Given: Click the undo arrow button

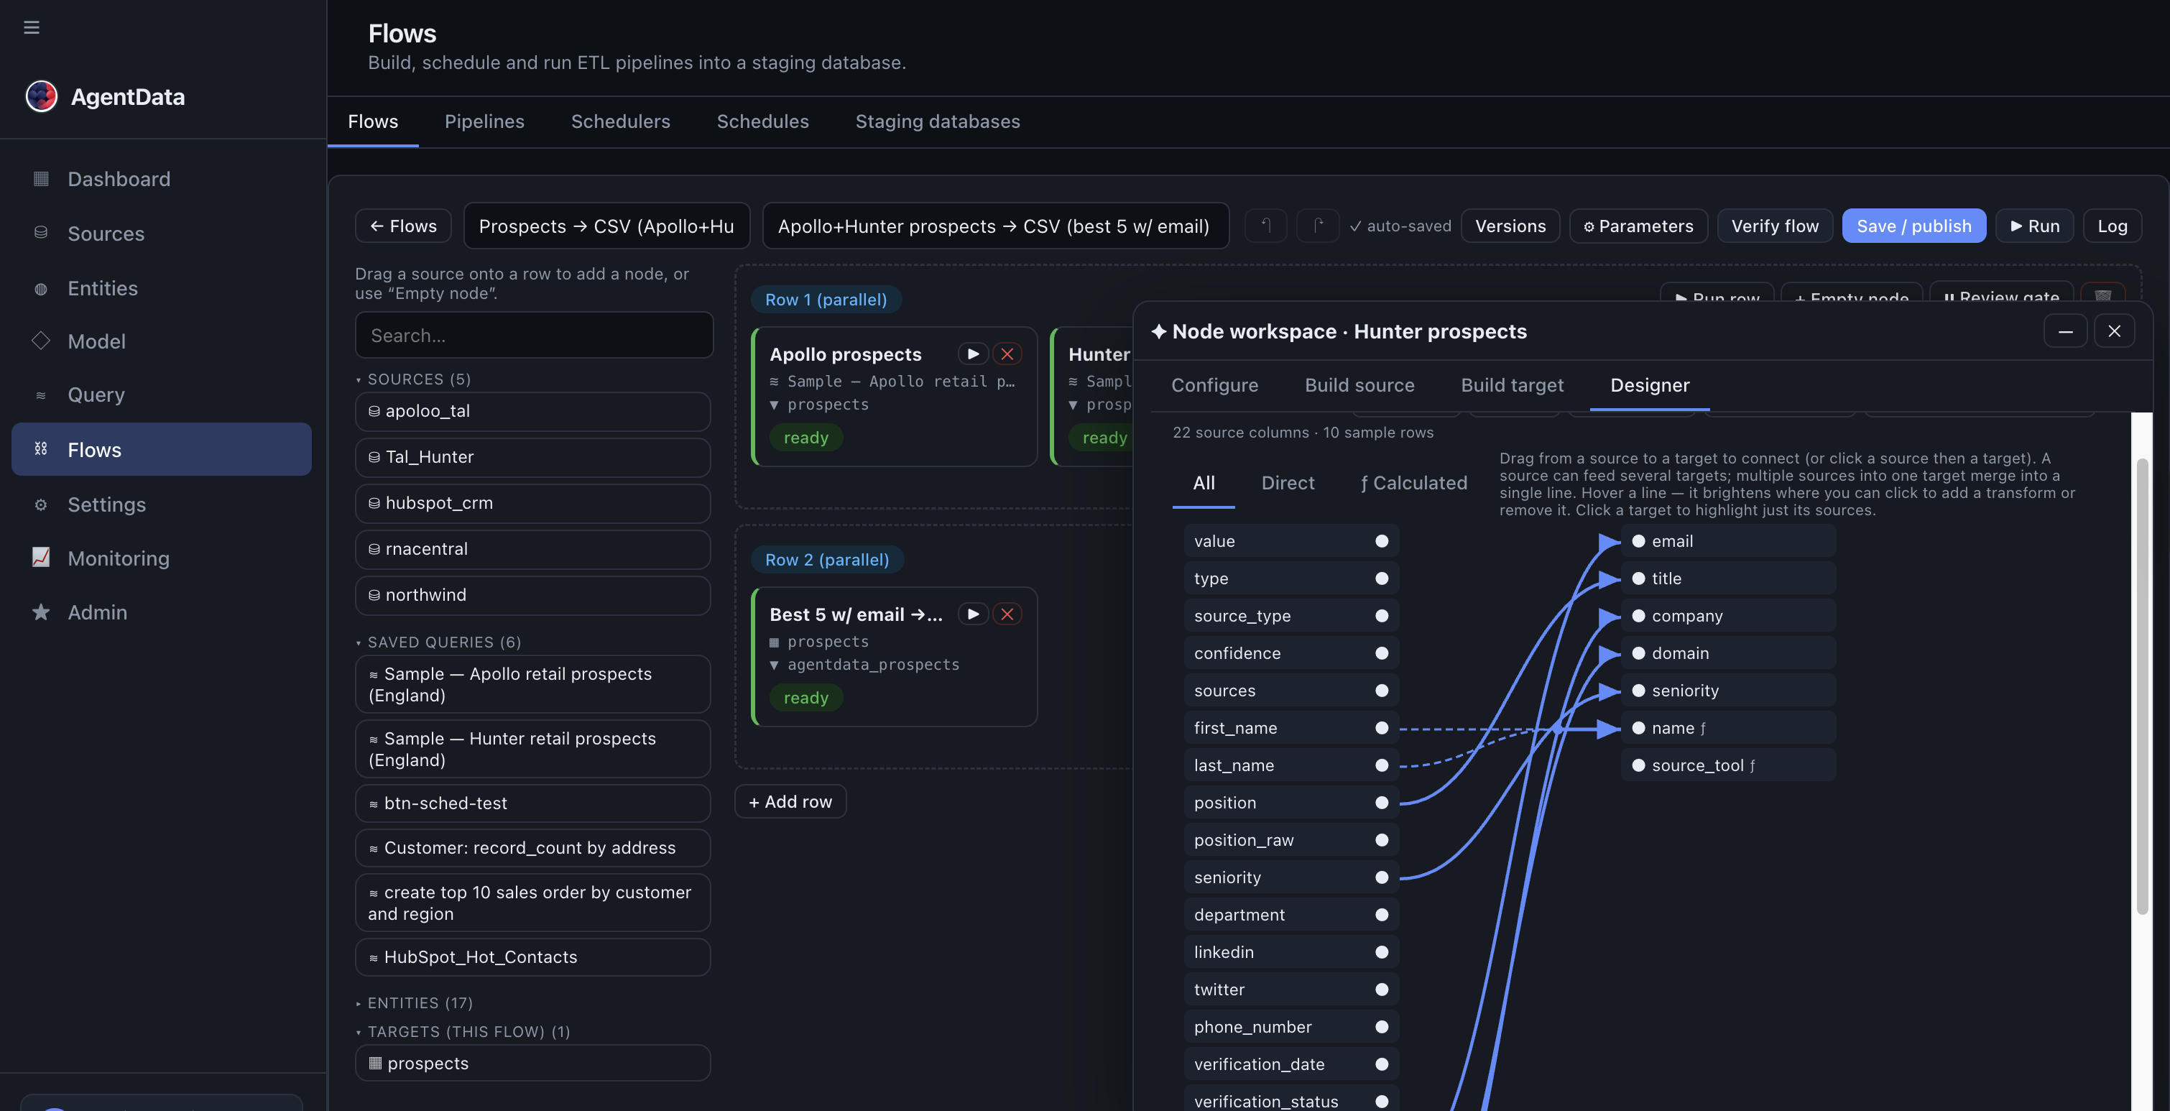Looking at the screenshot, I should 1265,226.
